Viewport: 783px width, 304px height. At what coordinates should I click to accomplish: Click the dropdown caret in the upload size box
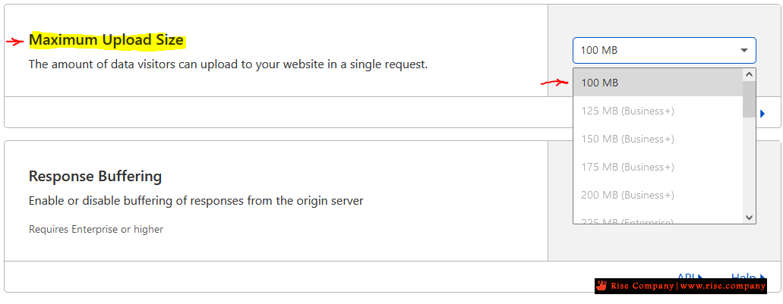[x=744, y=50]
